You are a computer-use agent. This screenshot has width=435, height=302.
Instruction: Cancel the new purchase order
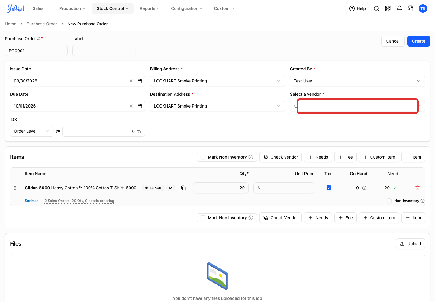pyautogui.click(x=393, y=41)
